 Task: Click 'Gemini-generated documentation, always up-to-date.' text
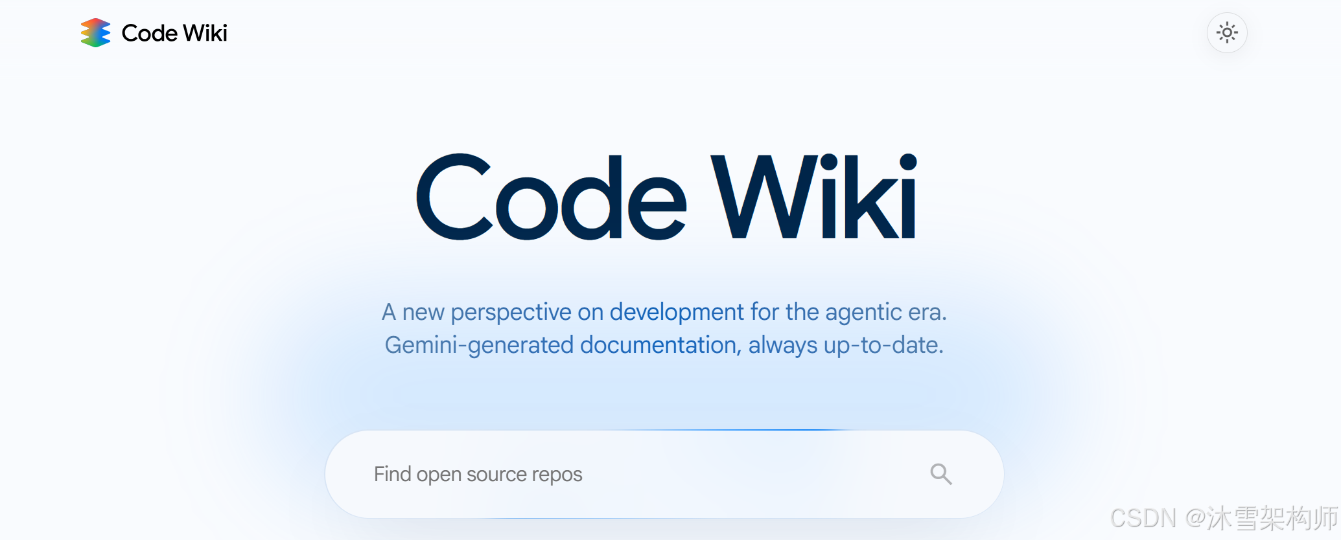664,345
